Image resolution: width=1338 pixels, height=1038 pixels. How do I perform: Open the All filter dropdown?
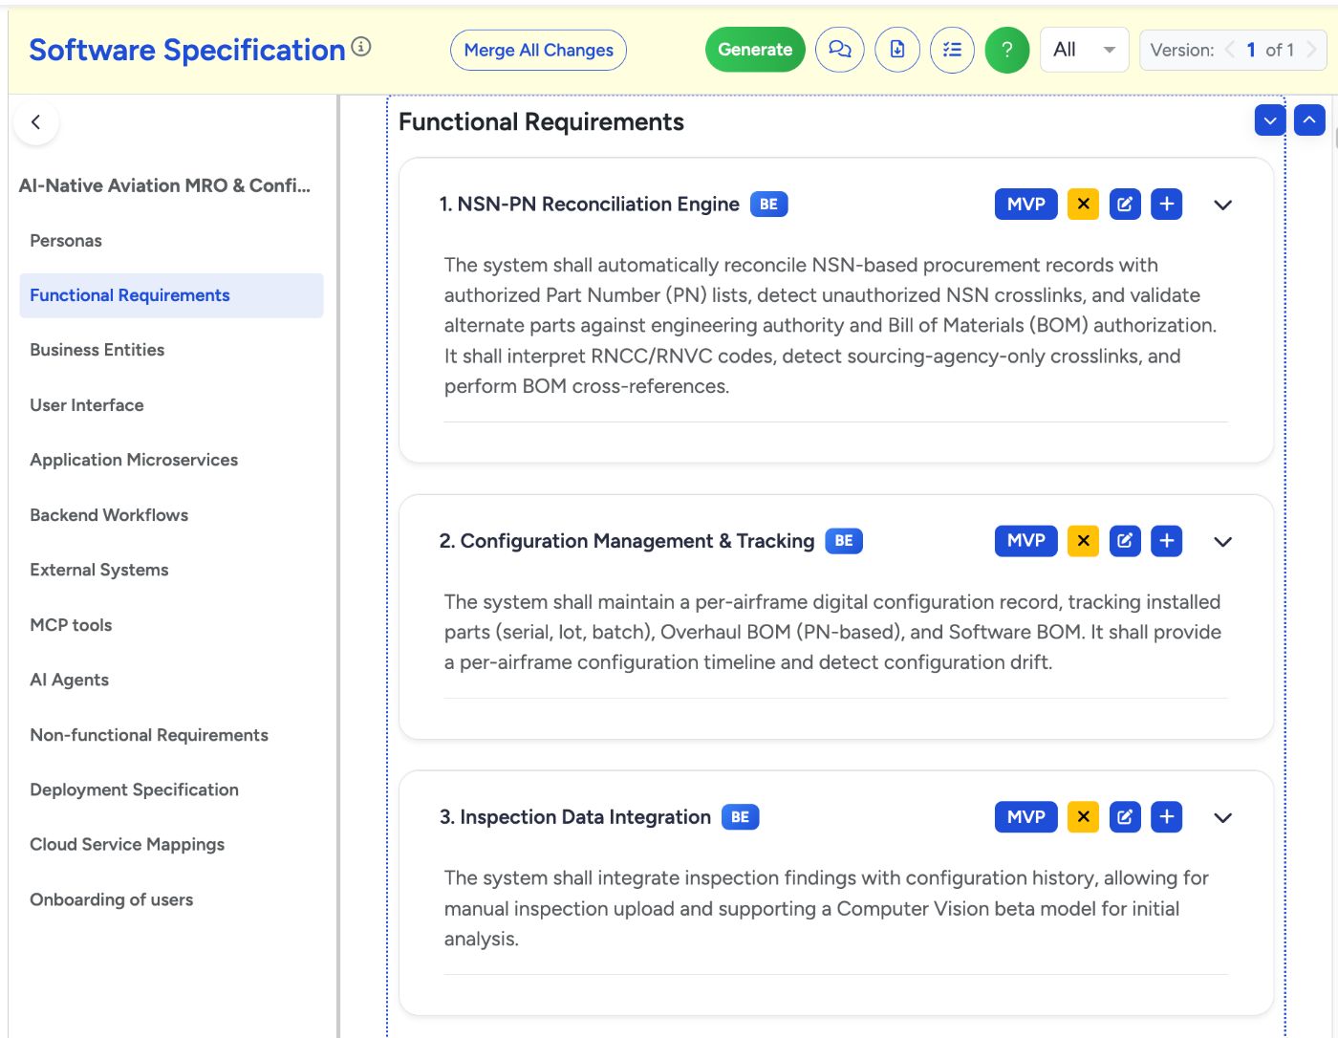pos(1084,49)
